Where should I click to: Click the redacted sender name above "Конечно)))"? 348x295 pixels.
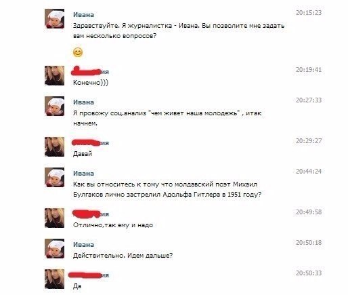(90, 71)
